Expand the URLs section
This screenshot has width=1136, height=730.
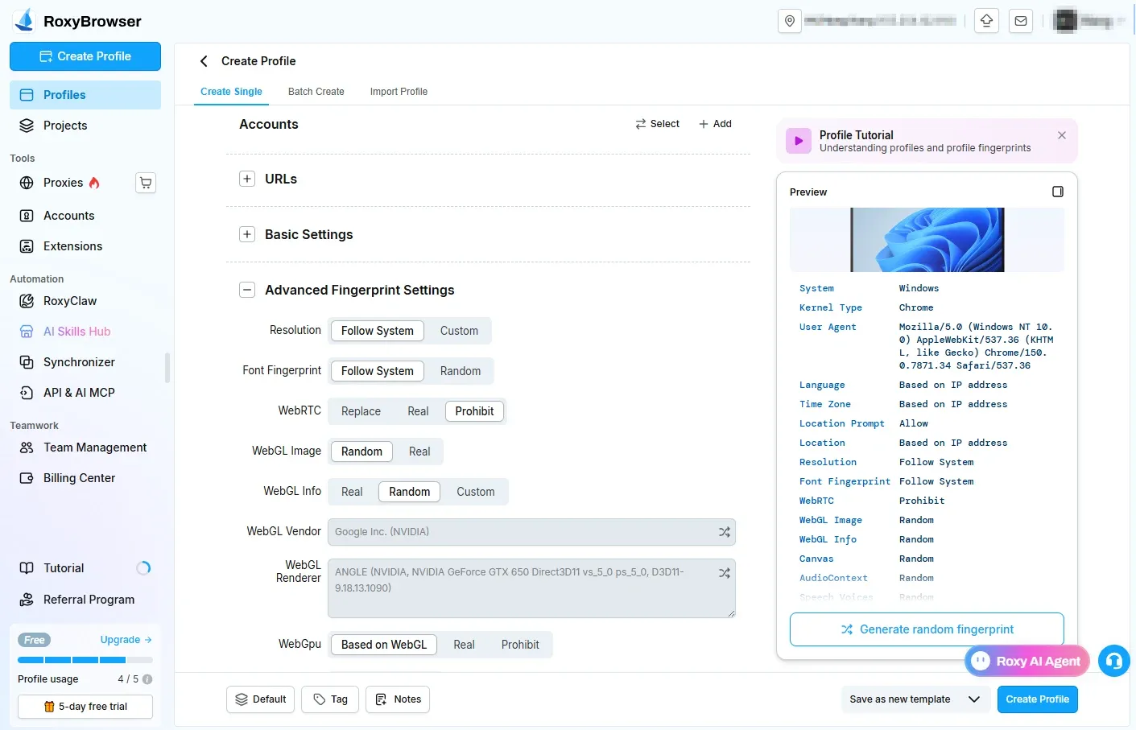[247, 179]
